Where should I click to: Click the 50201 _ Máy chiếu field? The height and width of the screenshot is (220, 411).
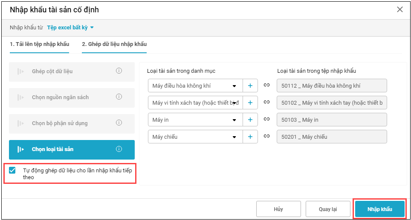coord(331,137)
